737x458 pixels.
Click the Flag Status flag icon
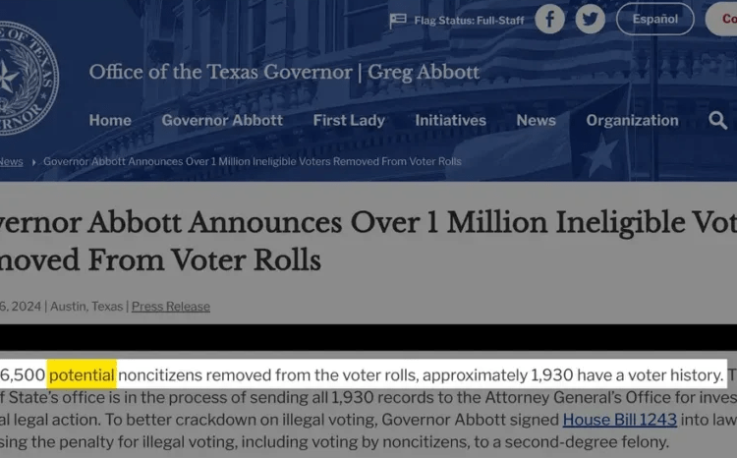[x=398, y=21]
